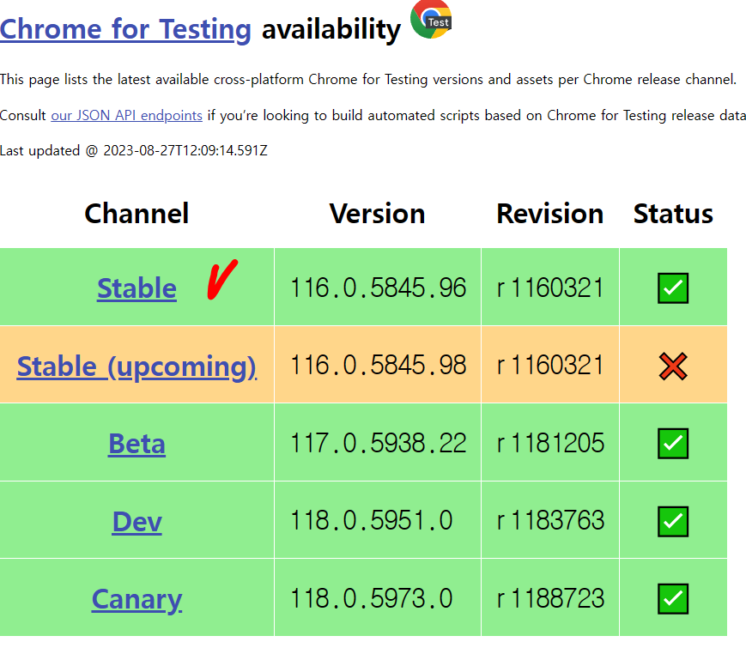This screenshot has height=648, width=746.
Task: Open the Stable channel link
Action: point(137,288)
